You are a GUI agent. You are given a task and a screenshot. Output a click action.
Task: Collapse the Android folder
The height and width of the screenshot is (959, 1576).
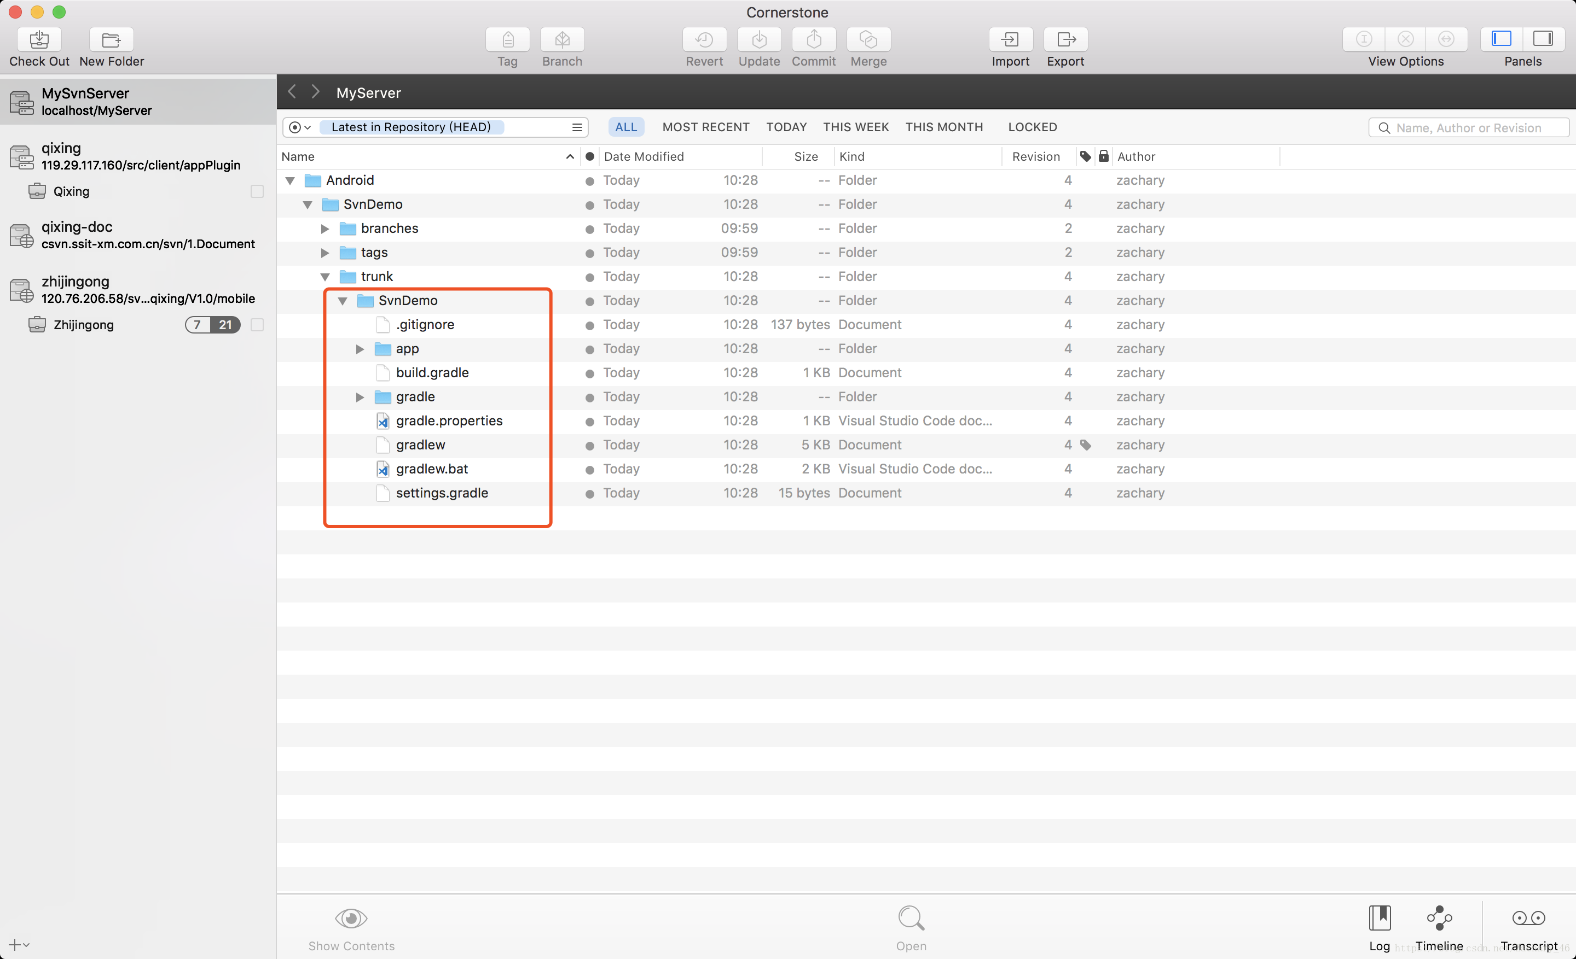[x=291, y=181]
